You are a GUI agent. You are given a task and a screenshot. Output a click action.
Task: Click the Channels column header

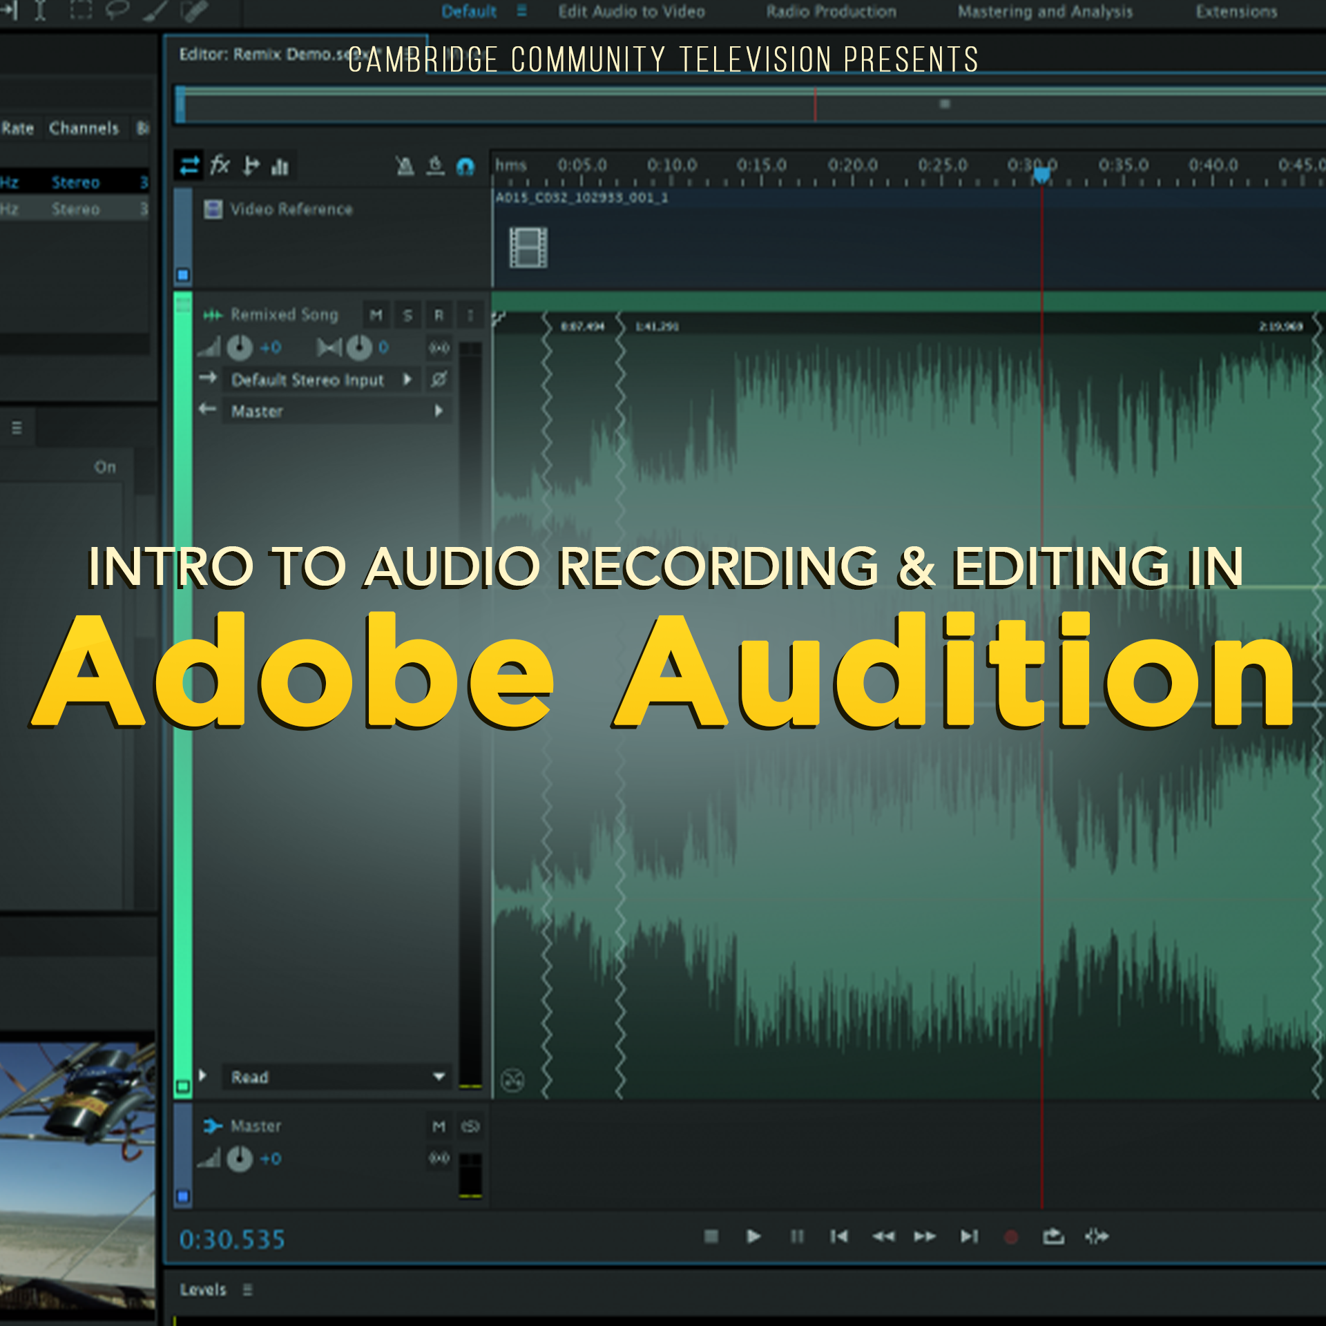tap(84, 128)
